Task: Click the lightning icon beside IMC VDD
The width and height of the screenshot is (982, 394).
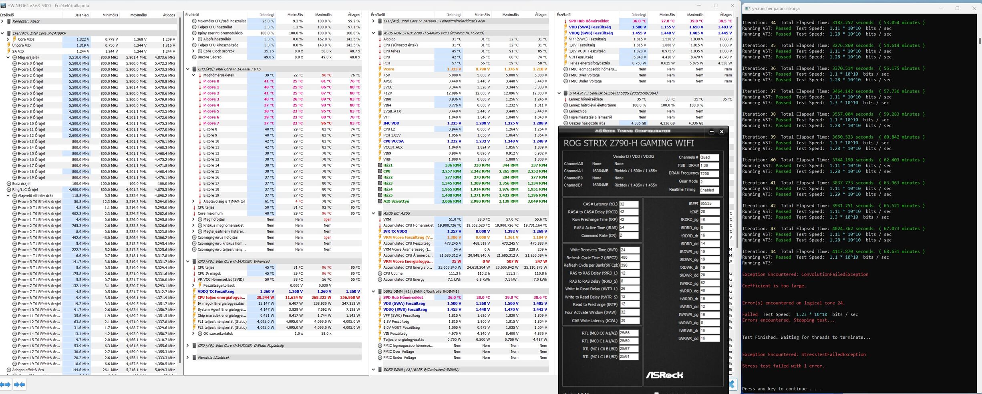Action: coord(380,123)
